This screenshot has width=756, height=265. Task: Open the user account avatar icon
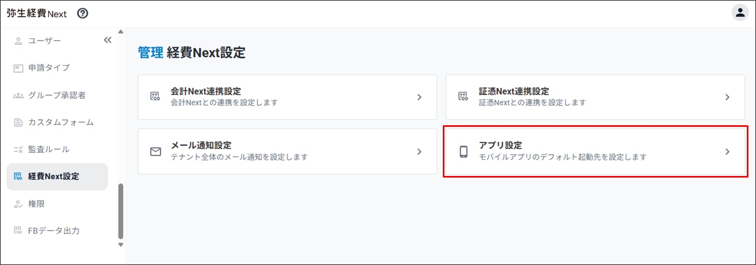point(740,13)
